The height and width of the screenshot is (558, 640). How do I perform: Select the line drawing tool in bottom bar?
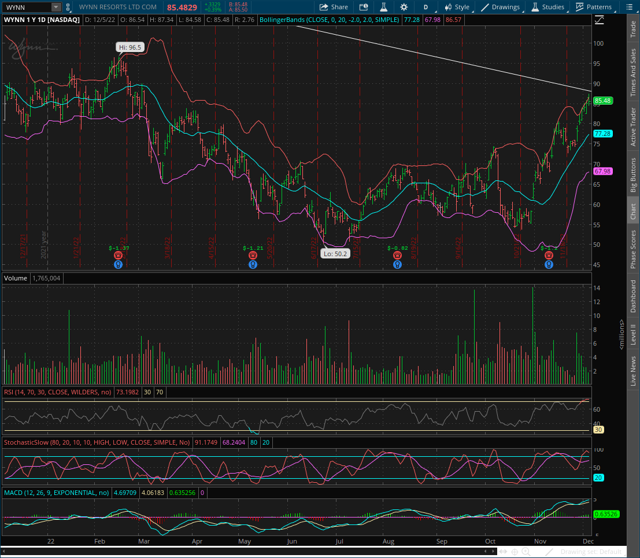click(x=549, y=552)
